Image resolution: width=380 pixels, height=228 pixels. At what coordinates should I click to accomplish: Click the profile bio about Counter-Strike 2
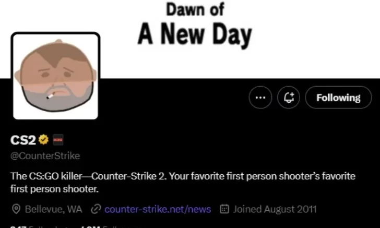coord(183,183)
